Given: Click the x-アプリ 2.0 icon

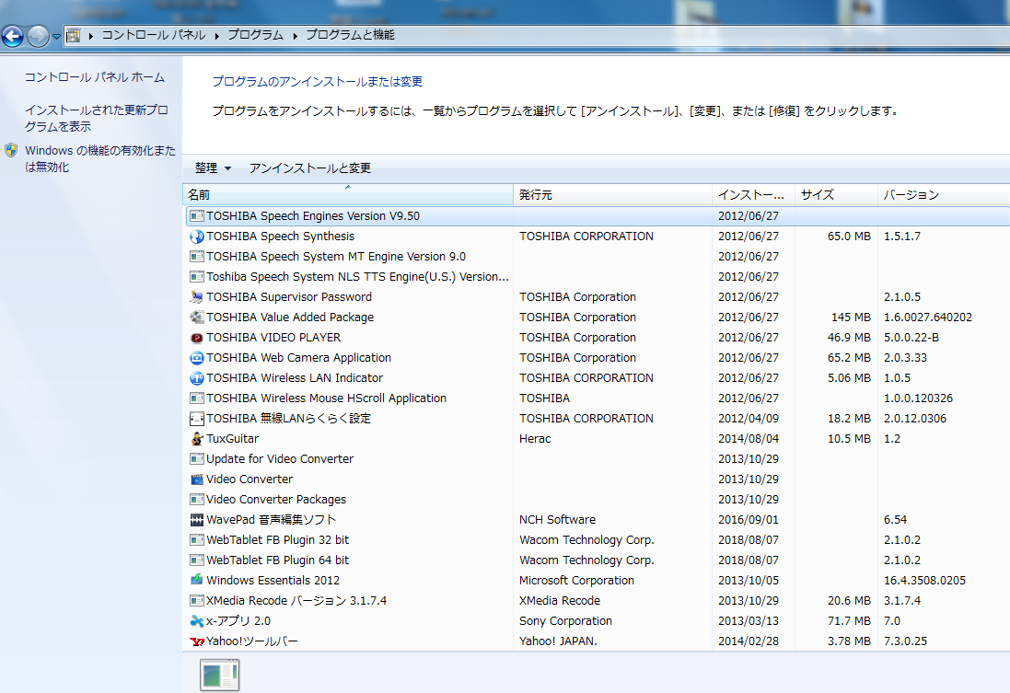Looking at the screenshot, I should 196,621.
